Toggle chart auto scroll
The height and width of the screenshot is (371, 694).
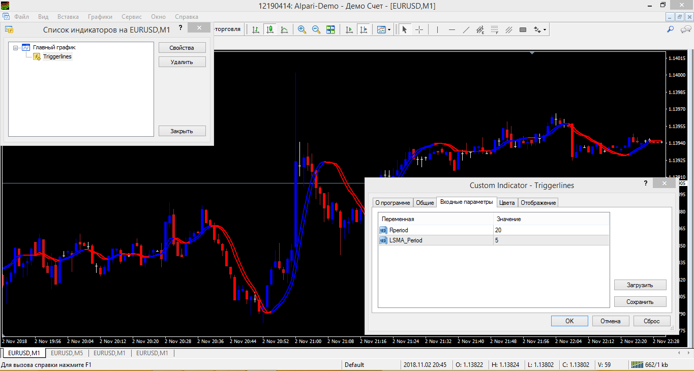coord(349,29)
